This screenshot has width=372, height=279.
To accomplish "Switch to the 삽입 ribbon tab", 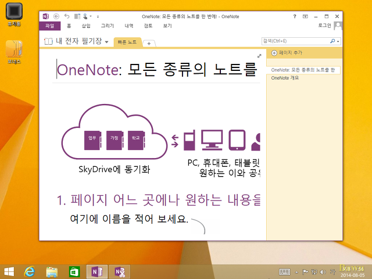I will pyautogui.click(x=86, y=26).
